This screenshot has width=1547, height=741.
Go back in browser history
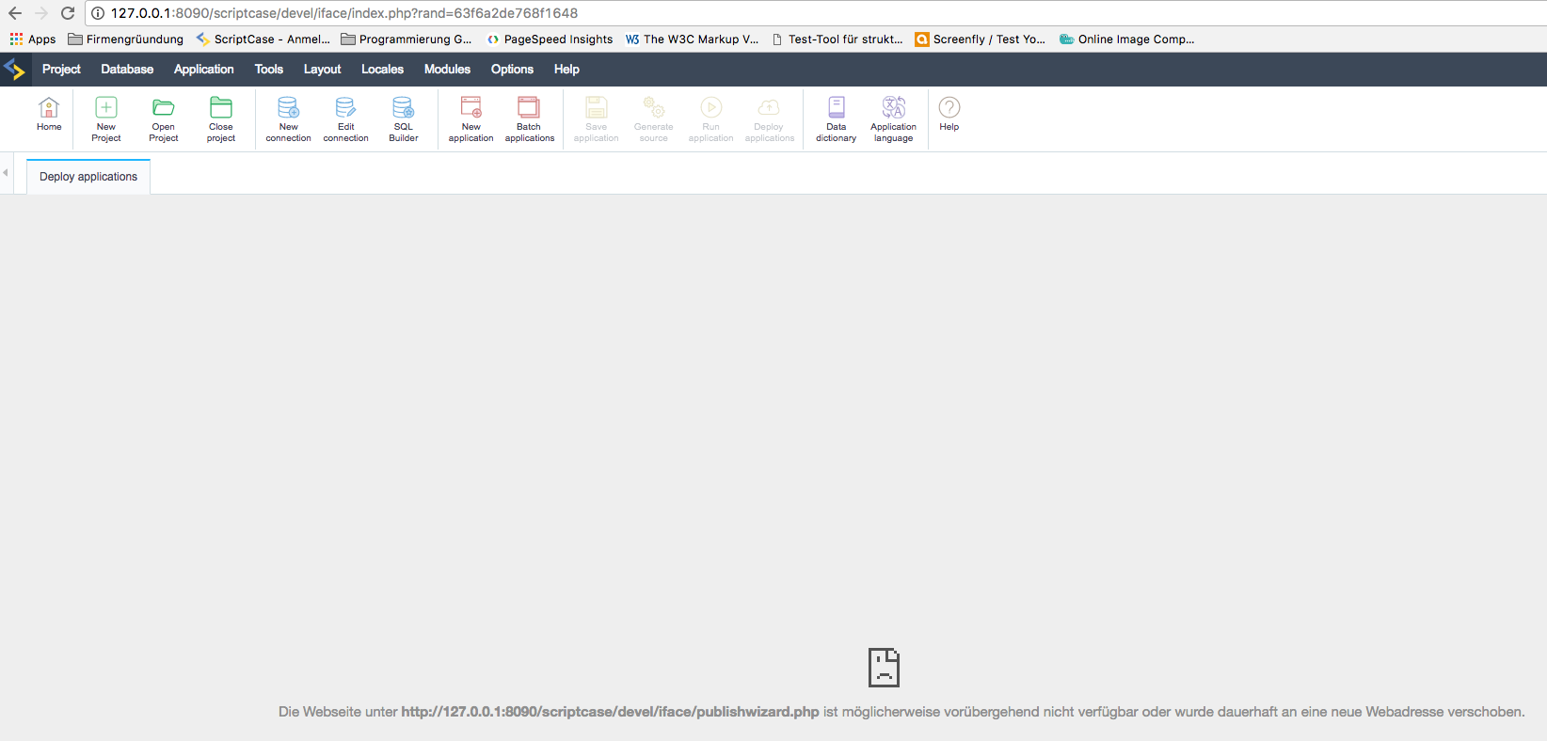coord(15,13)
